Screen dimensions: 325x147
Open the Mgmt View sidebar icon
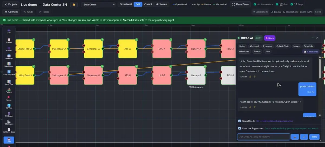(x=9, y=82)
